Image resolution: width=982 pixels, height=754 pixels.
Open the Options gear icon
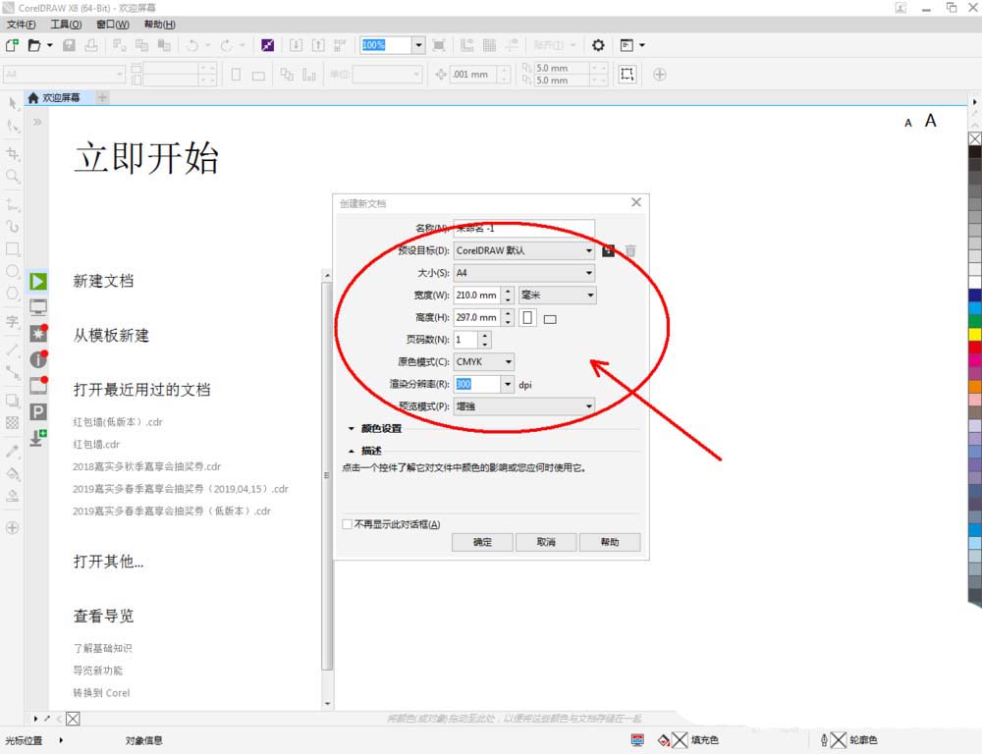(598, 45)
